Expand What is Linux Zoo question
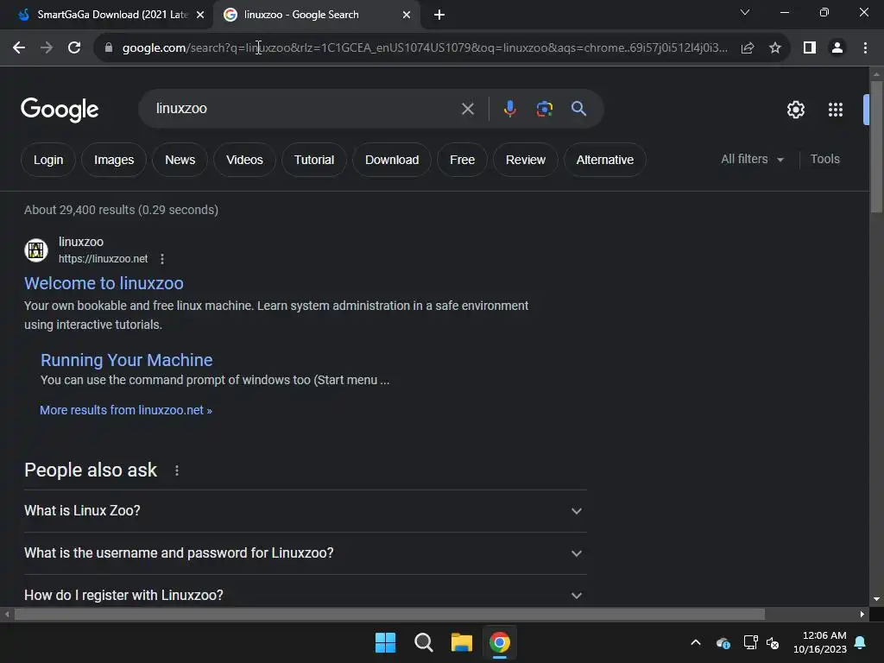 pyautogui.click(x=305, y=511)
